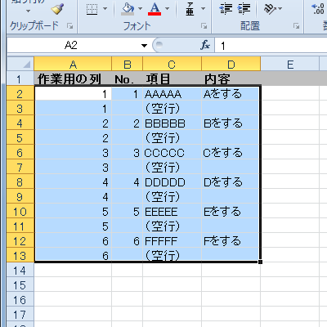The height and width of the screenshot is (327, 327).
Task: Click cell Dをする
Action: 231,182
